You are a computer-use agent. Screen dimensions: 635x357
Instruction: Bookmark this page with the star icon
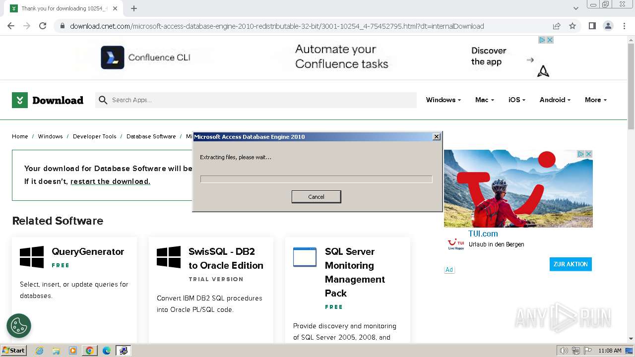[572, 26]
